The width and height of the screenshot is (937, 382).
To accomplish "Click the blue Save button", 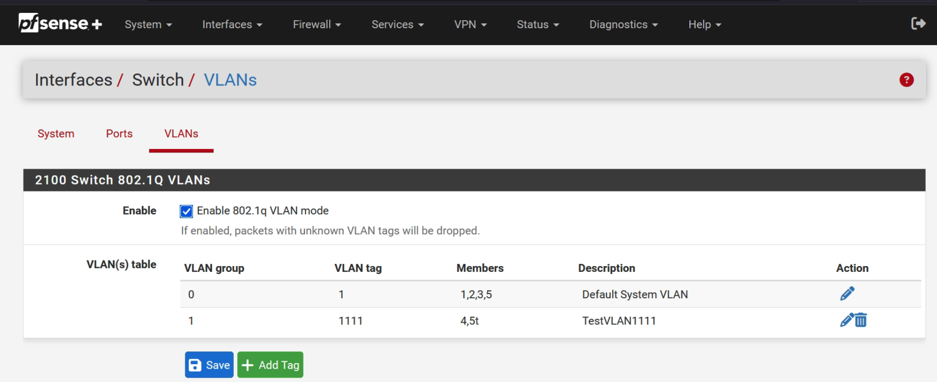I will click(x=209, y=365).
